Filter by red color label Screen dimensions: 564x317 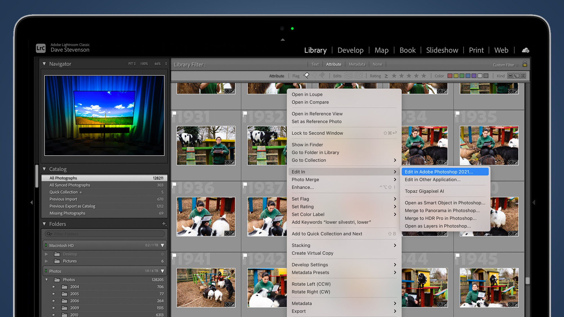pyautogui.click(x=450, y=76)
